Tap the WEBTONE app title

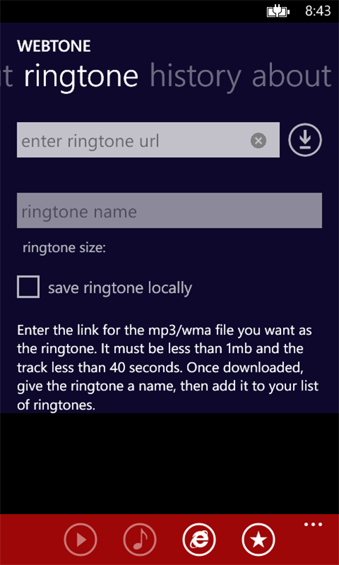pyautogui.click(x=54, y=46)
